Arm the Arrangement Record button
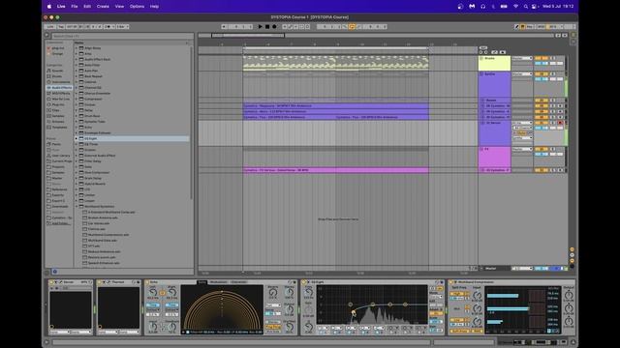The width and height of the screenshot is (620, 348). point(274,26)
